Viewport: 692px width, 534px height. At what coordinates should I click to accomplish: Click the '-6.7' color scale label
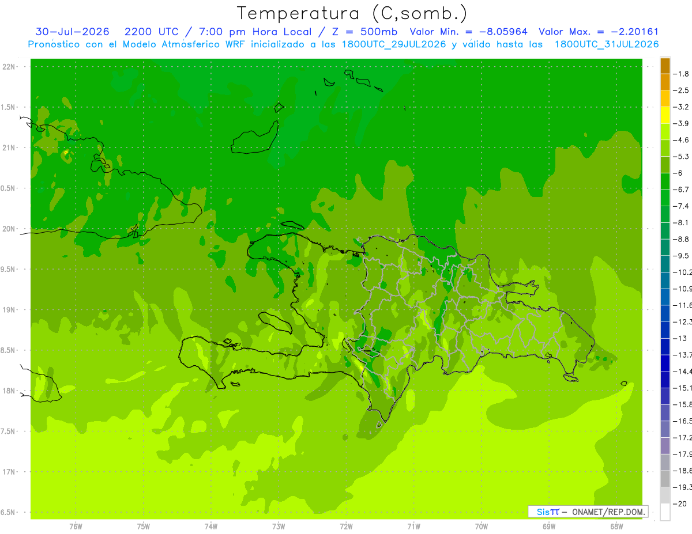coord(681,189)
